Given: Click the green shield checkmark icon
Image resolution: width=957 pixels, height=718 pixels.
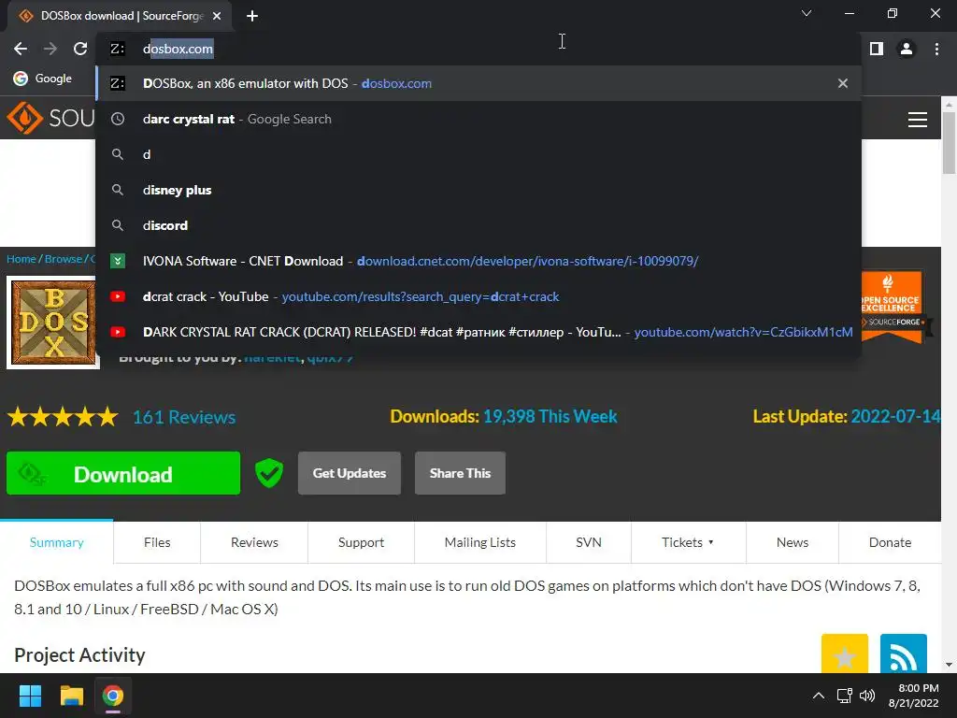Looking at the screenshot, I should (268, 473).
